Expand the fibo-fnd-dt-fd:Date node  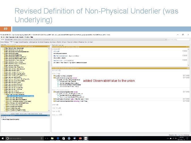3,53
